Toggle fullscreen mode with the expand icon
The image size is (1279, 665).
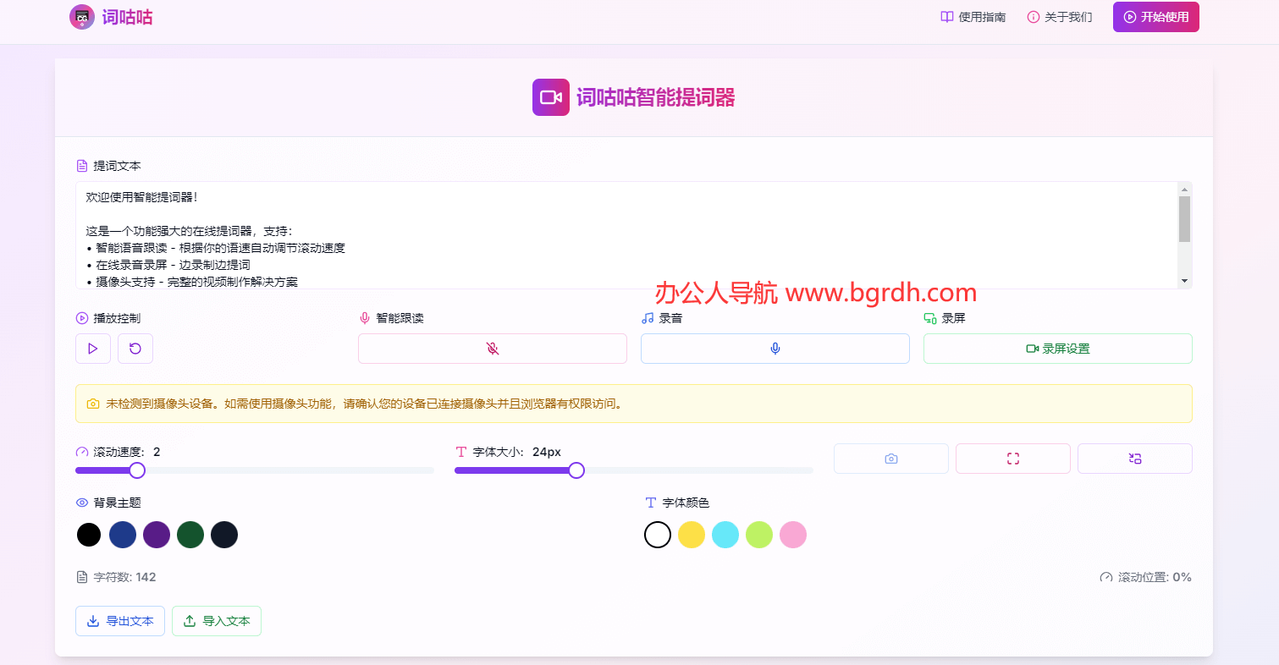1012,458
